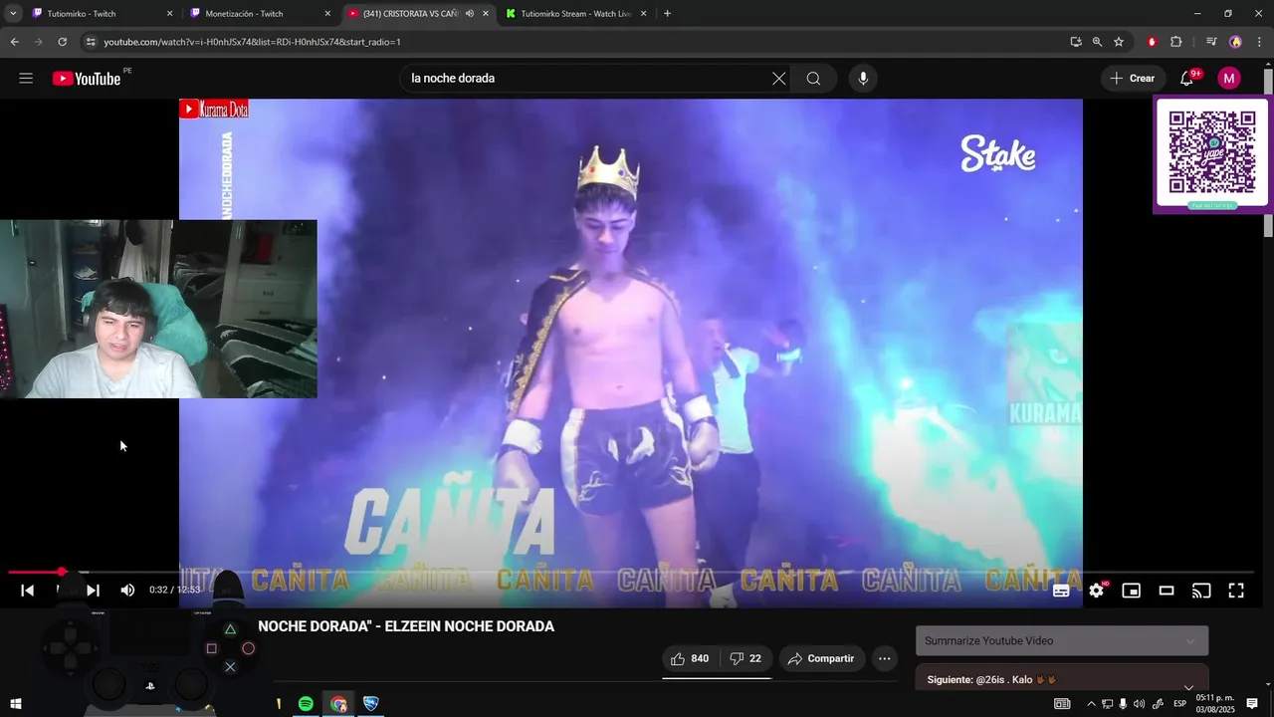Image resolution: width=1274 pixels, height=717 pixels.
Task: Open Chrome from the taskbar
Action: pos(338,704)
